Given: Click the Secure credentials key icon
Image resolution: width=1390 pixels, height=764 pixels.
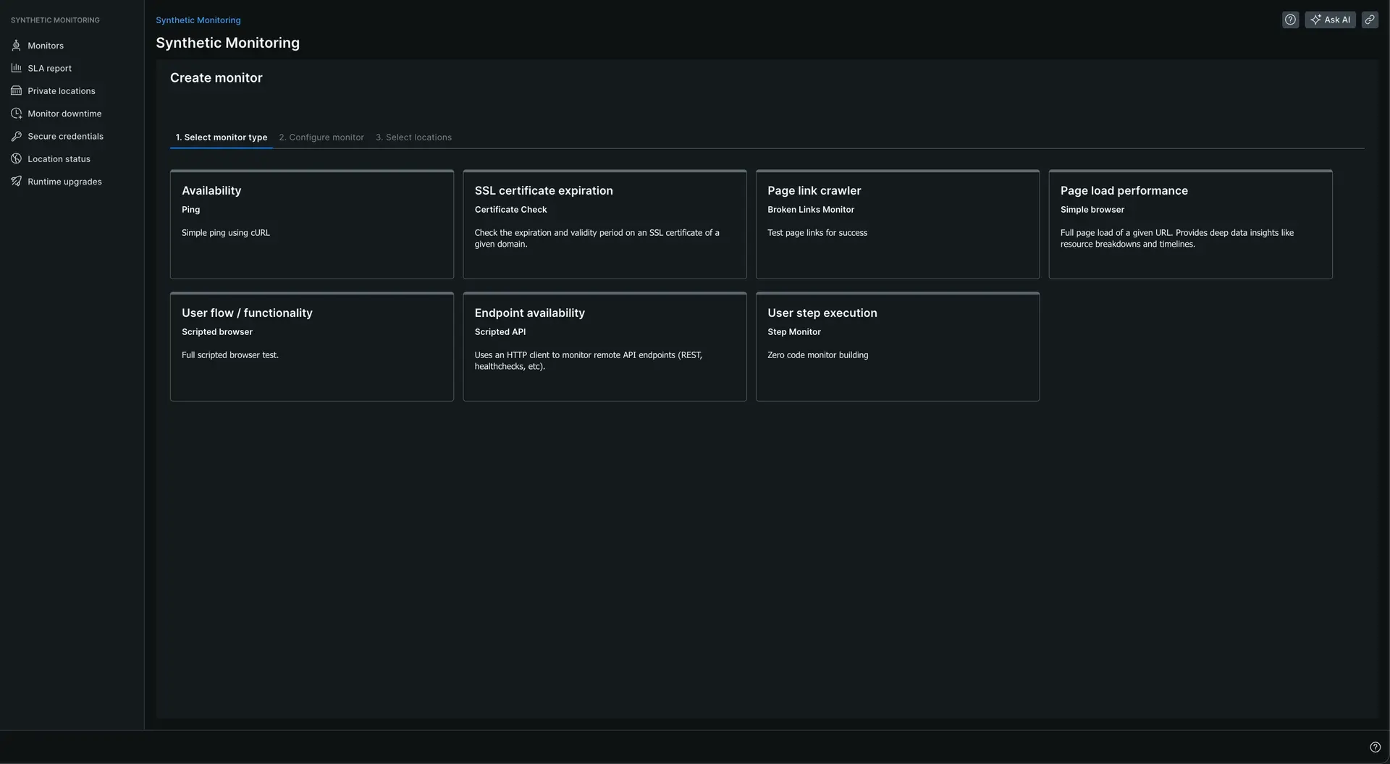Looking at the screenshot, I should pyautogui.click(x=16, y=136).
